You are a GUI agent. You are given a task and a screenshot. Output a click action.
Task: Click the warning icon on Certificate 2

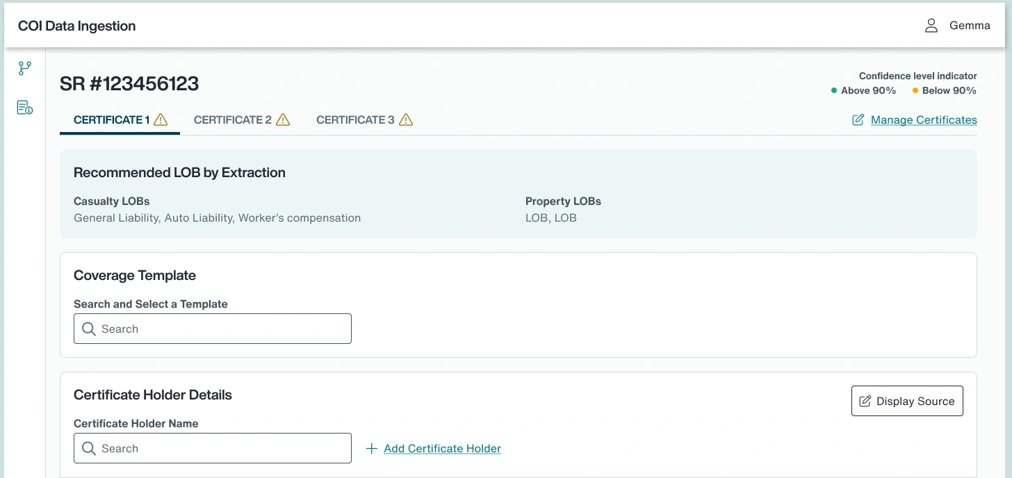(283, 119)
